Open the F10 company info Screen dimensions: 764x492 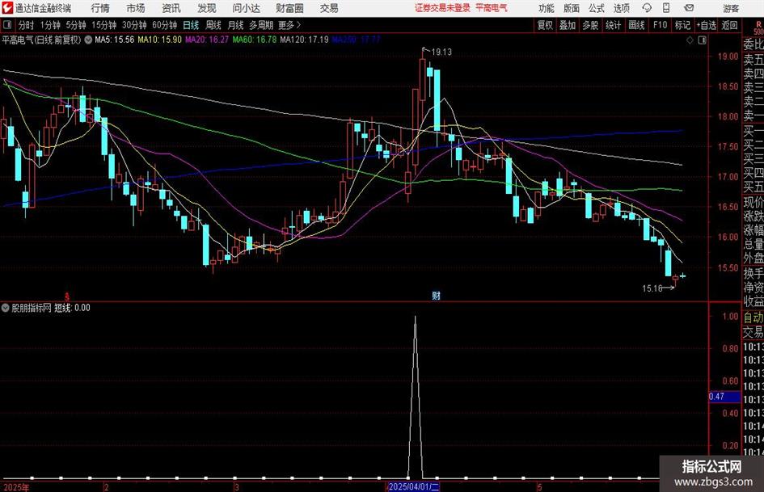[x=660, y=25]
